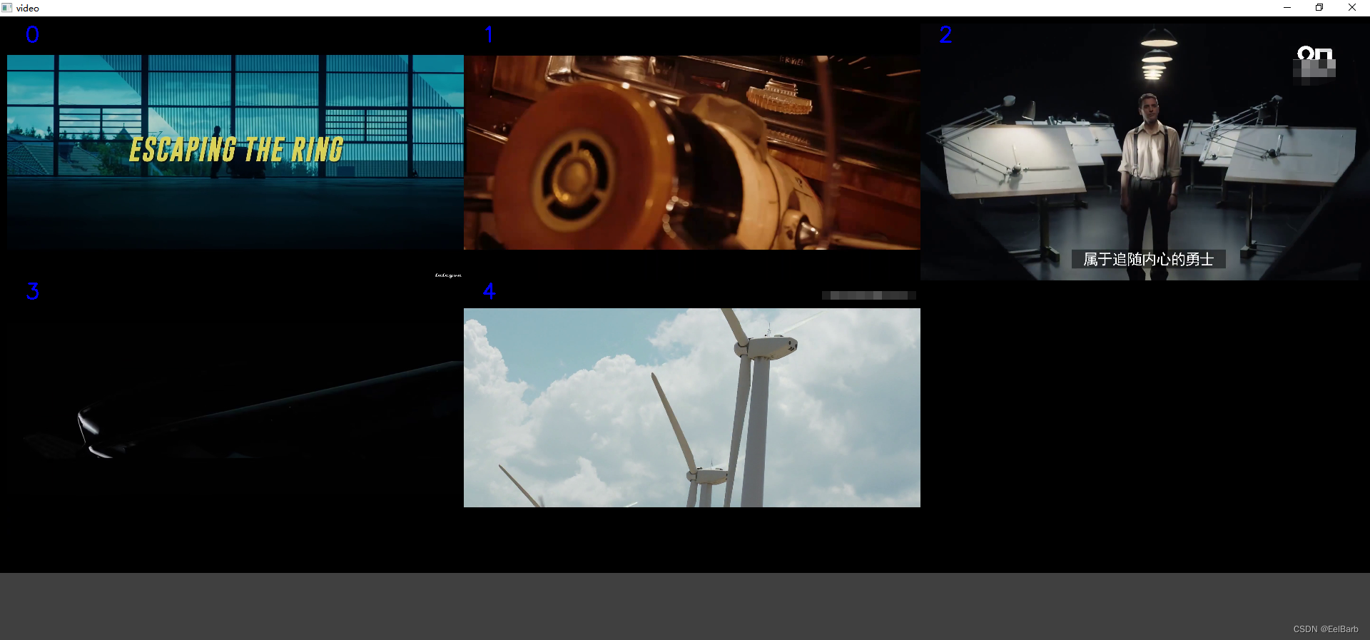Select the tape reel video tile numbered 1
The height and width of the screenshot is (640, 1370).
(692, 152)
